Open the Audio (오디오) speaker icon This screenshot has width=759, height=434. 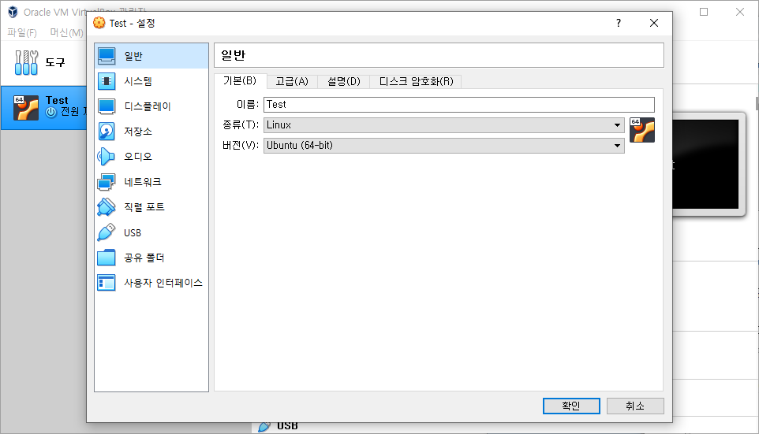107,157
